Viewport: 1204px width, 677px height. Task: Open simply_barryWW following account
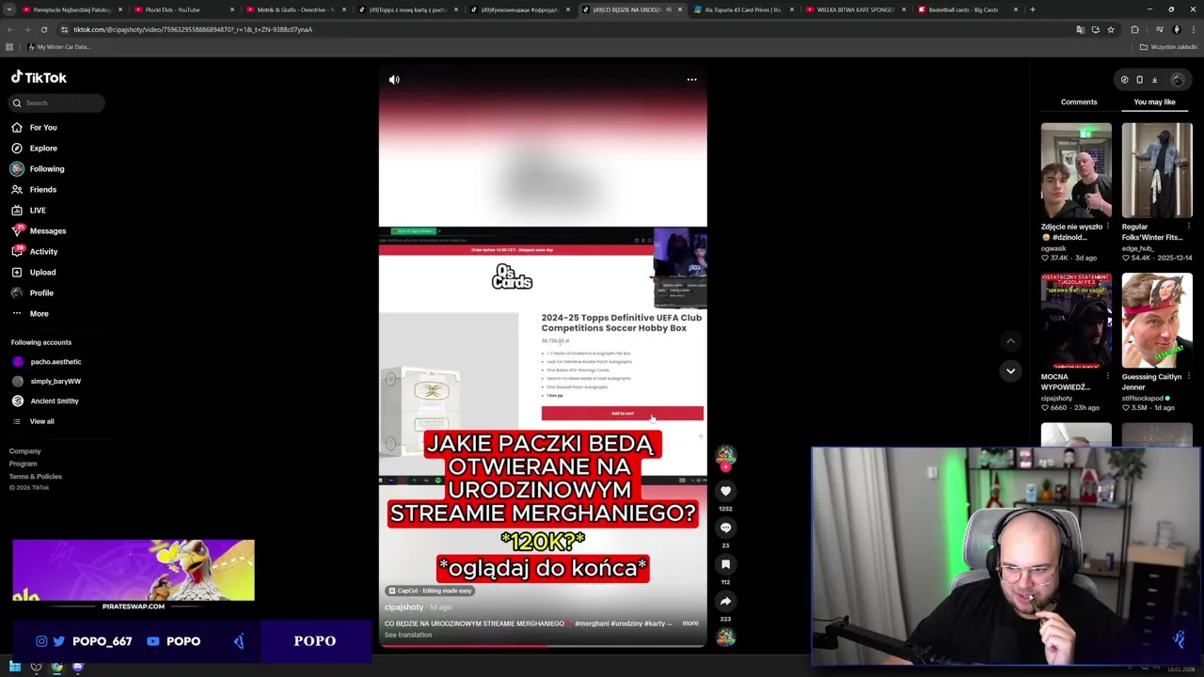coord(46,381)
